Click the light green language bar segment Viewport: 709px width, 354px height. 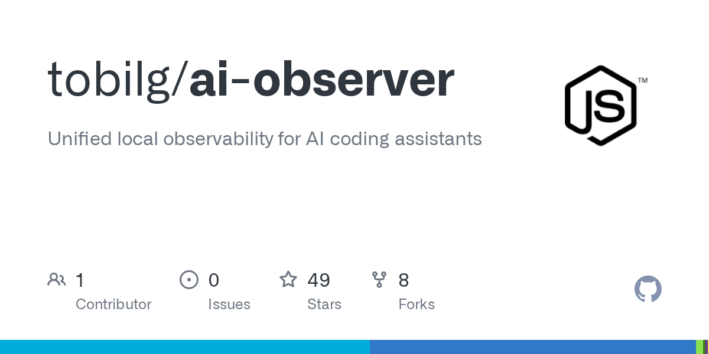(699, 347)
